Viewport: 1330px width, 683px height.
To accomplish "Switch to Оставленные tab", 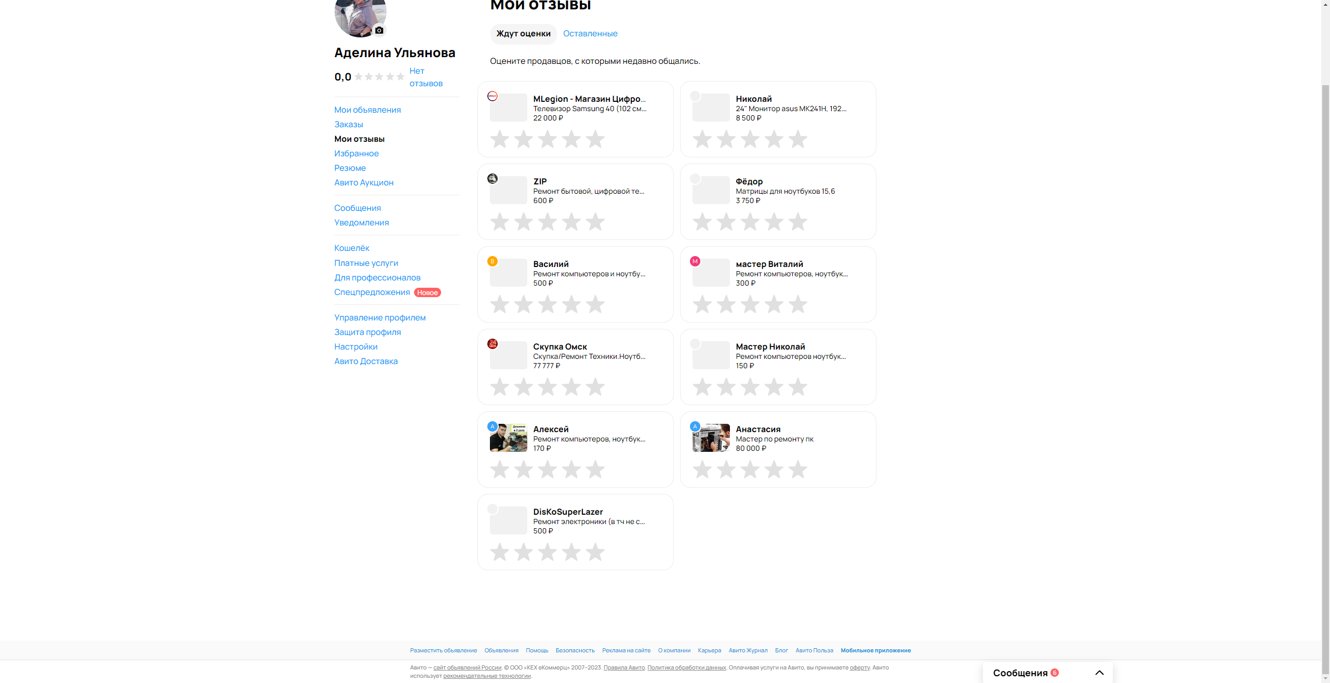I will point(590,34).
